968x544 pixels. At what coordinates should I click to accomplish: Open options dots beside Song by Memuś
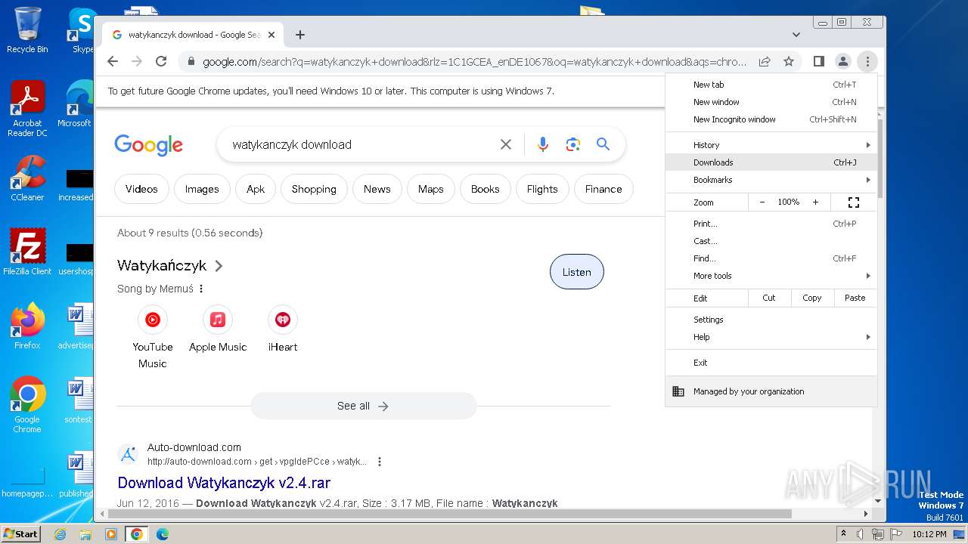(201, 289)
